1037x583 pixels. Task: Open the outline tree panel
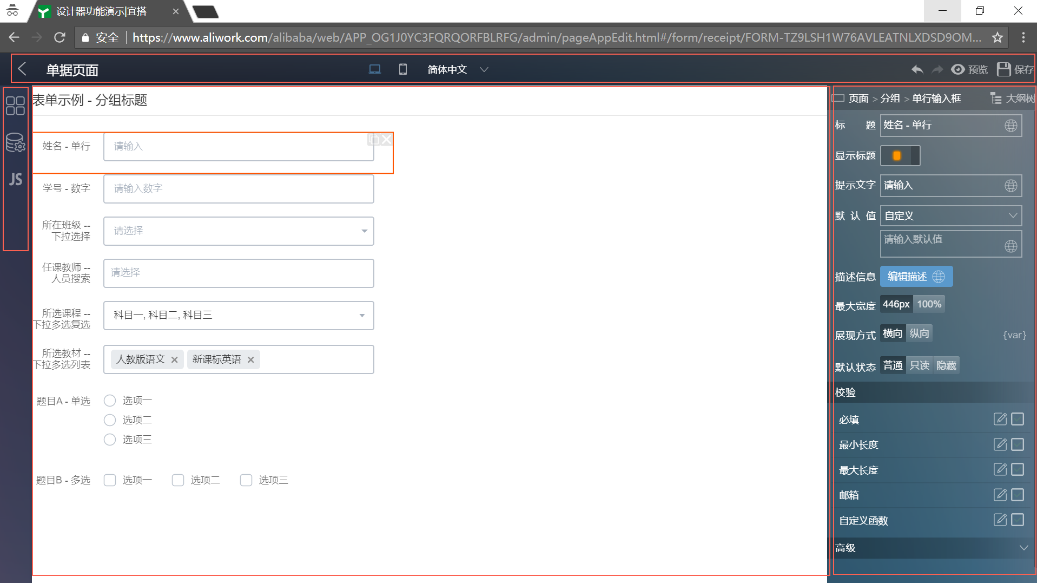[1012, 98]
